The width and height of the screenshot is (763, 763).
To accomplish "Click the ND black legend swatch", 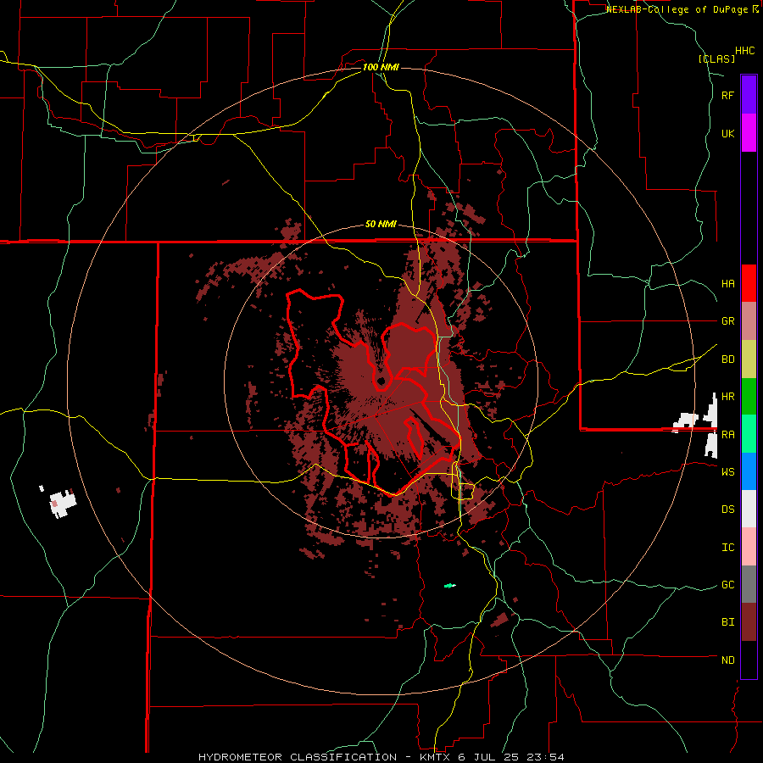I will (x=749, y=660).
